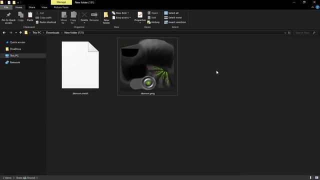Click Downloads in address bar
The height and width of the screenshot is (180, 320).
coord(52,32)
